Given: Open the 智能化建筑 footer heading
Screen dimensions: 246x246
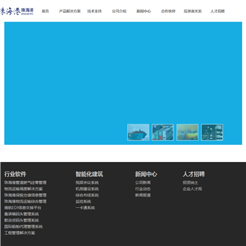Looking at the screenshot, I should [90, 174].
